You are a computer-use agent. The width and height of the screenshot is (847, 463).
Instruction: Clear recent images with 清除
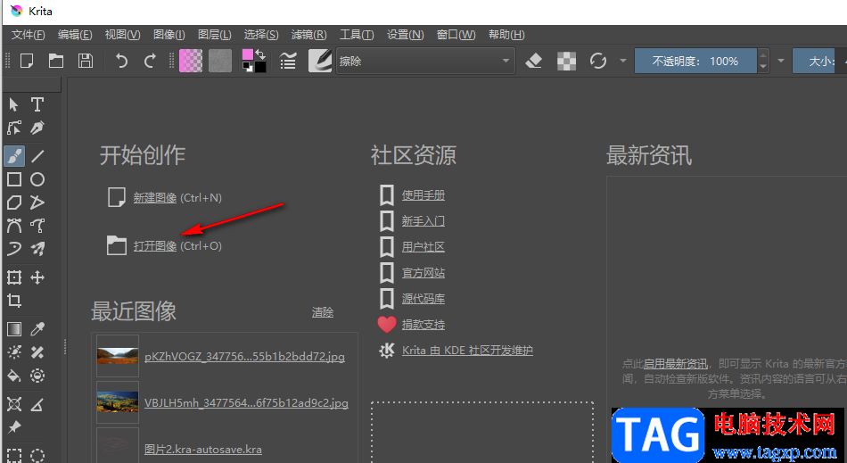(323, 312)
